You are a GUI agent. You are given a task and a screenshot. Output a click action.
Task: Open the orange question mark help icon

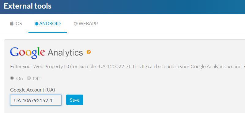coord(89,52)
